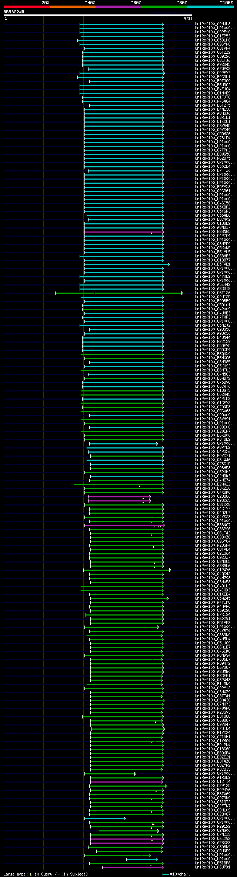Image resolution: width=237 pixels, height=877 pixels.
Task: Click the UniRef100_C3Y645 entry
Action: 213,126
